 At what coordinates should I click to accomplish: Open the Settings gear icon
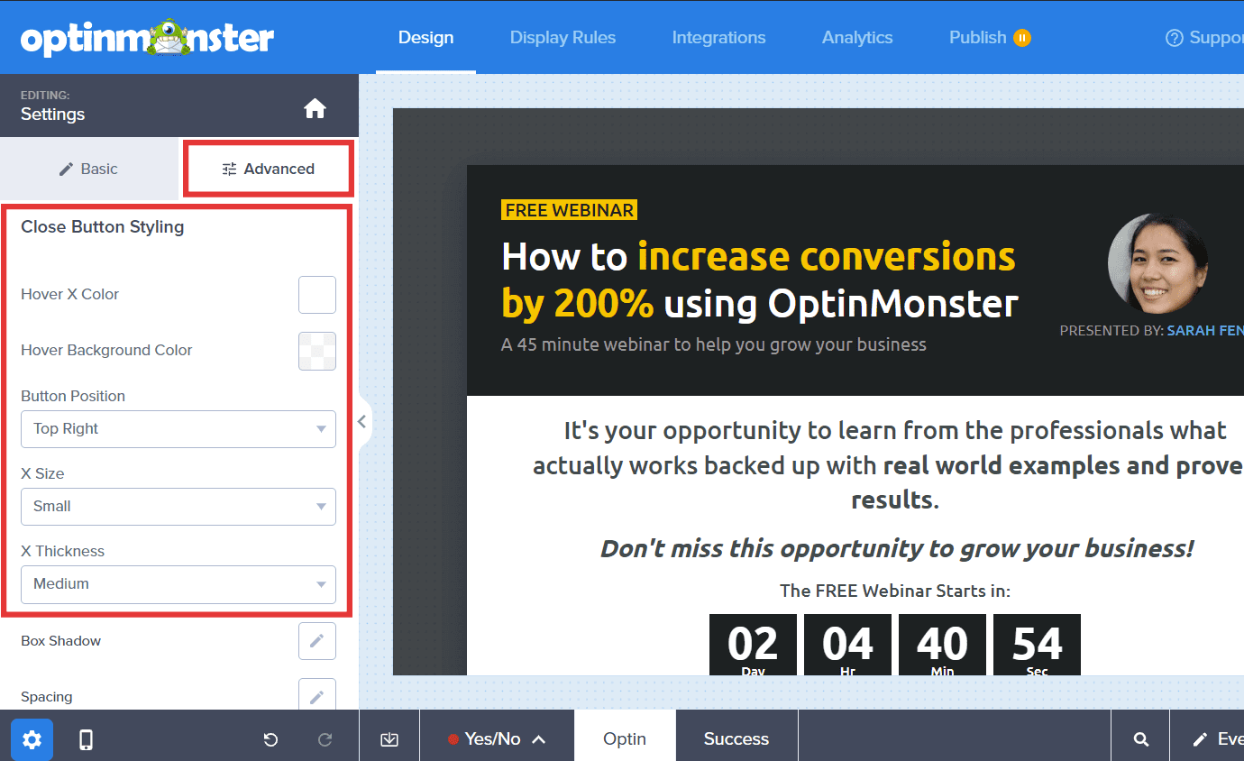(31, 738)
